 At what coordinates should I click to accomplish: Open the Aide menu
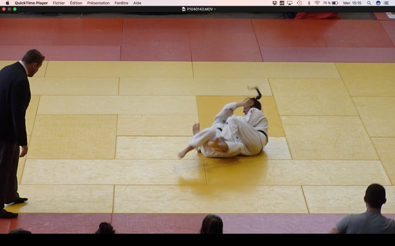point(137,3)
